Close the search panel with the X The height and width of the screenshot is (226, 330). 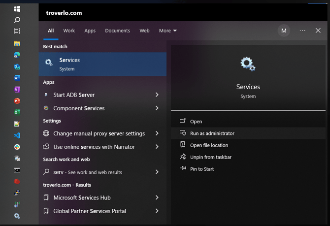[x=318, y=31]
